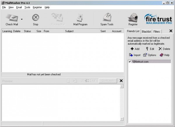Screen dimensions: 175x127
Task: Click the Firetrust MailWasher Pro logo
Action: click(158, 19)
